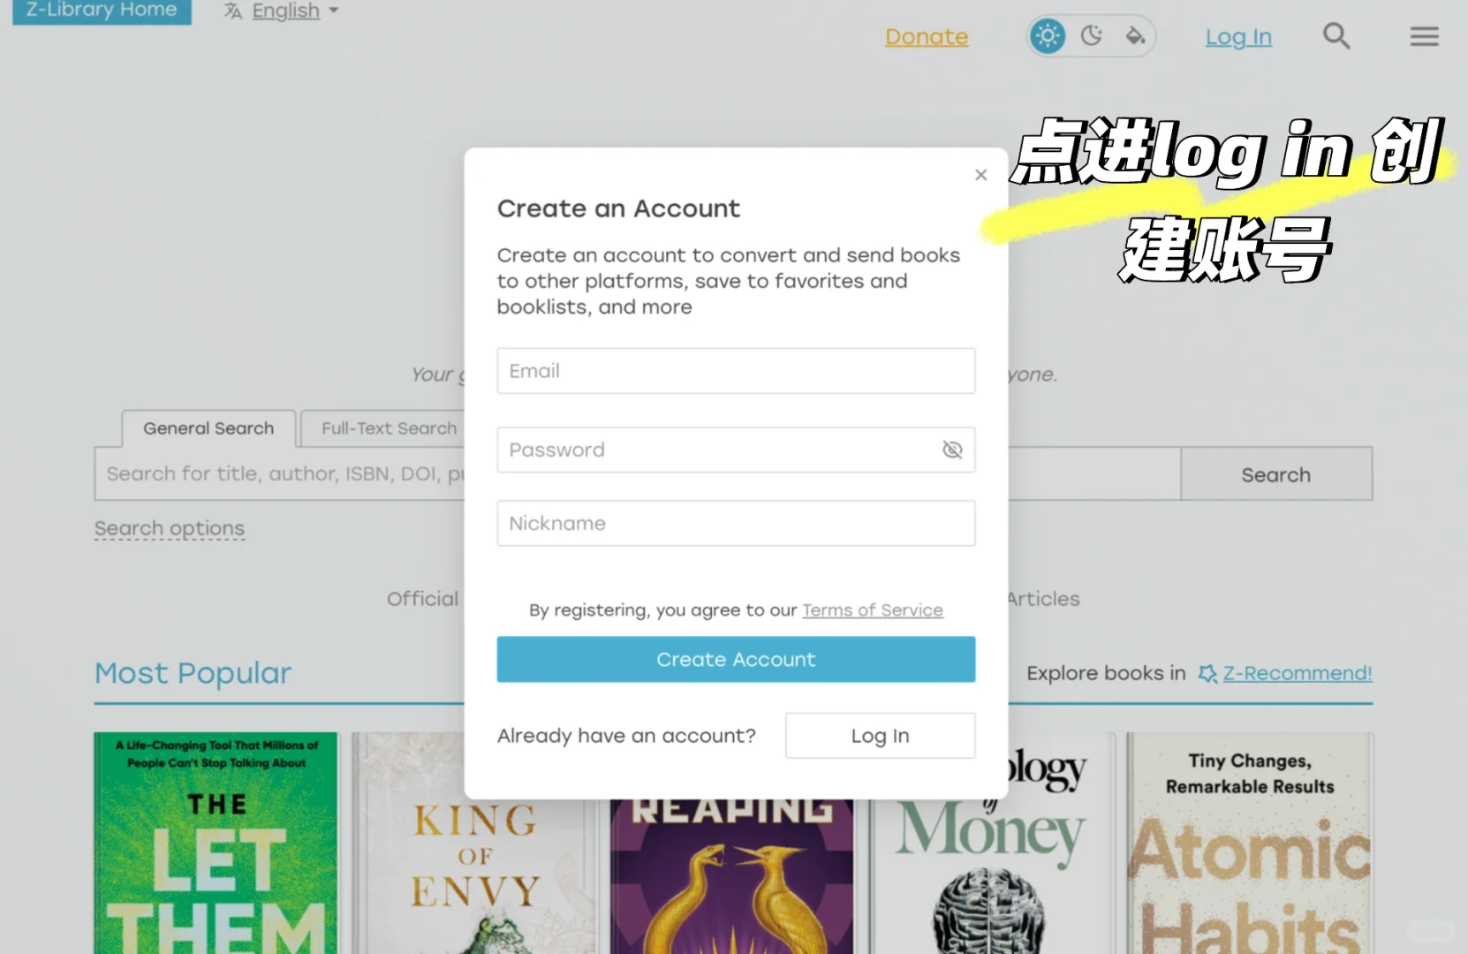Click the Search button
The image size is (1468, 954).
(1275, 474)
